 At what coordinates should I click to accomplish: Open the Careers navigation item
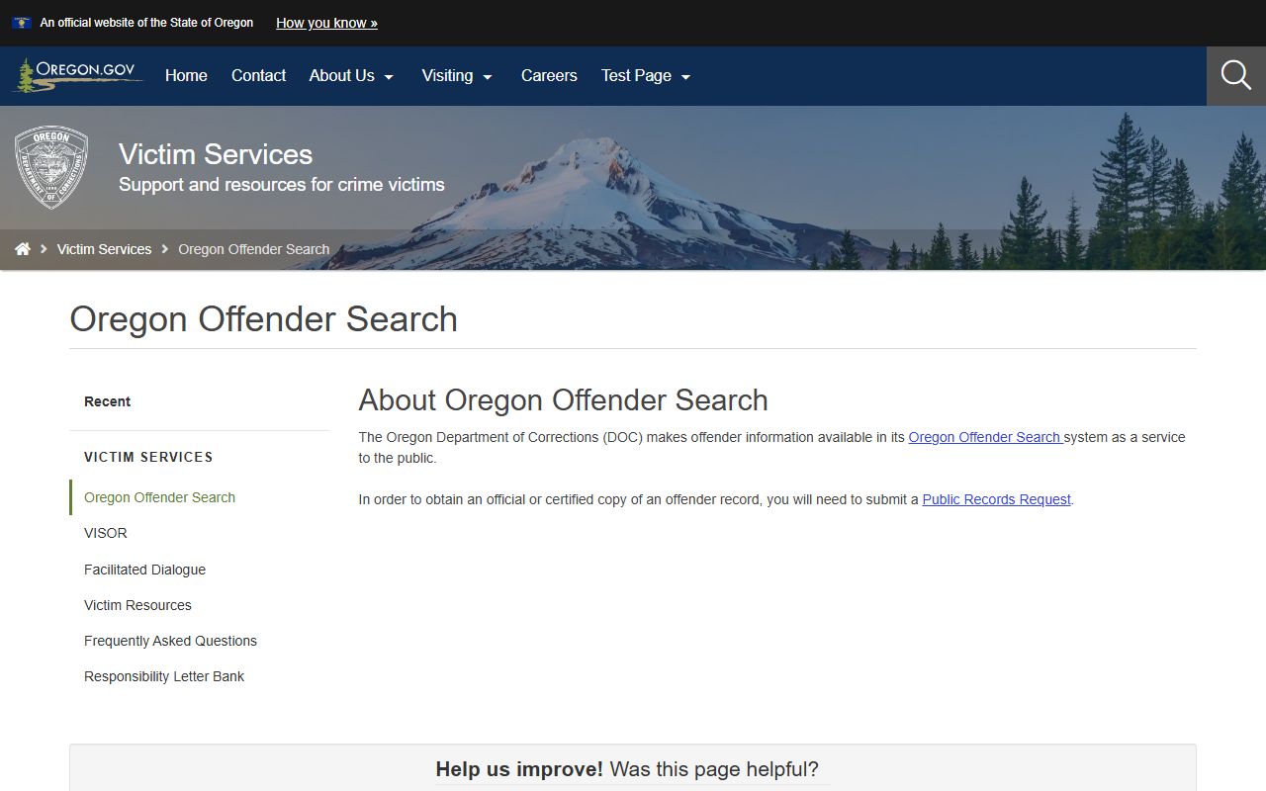(549, 75)
